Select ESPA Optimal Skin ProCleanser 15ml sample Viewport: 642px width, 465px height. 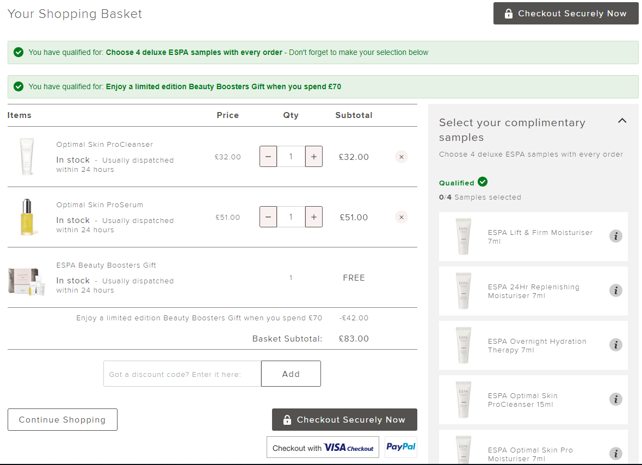(x=533, y=400)
